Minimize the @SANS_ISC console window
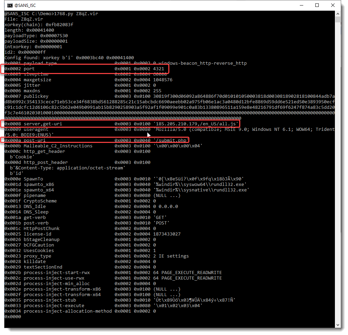This screenshot has width=348, height=335. click(302, 5)
